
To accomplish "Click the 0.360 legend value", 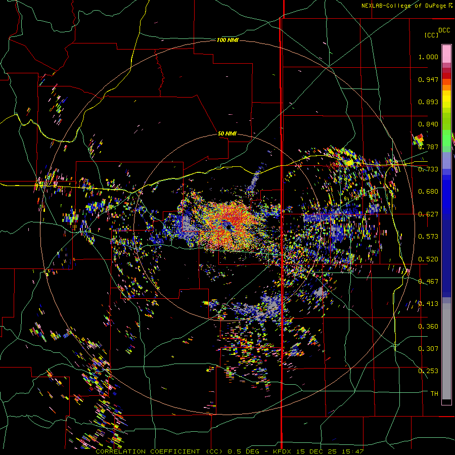I will click(x=428, y=327).
